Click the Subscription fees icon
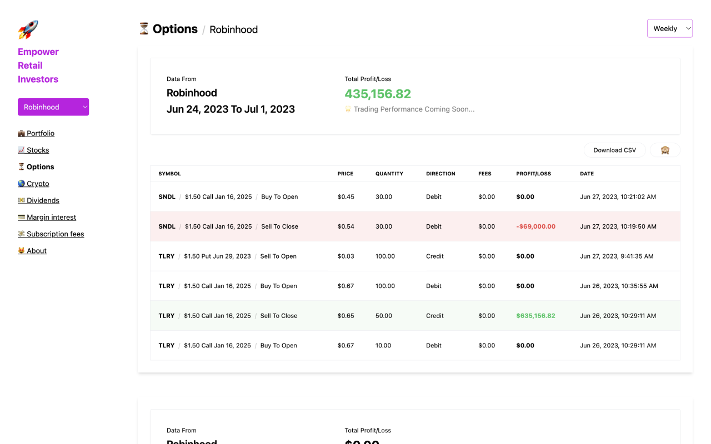 (21, 234)
